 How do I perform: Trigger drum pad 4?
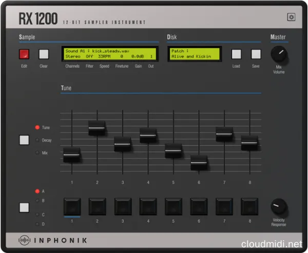click(148, 206)
